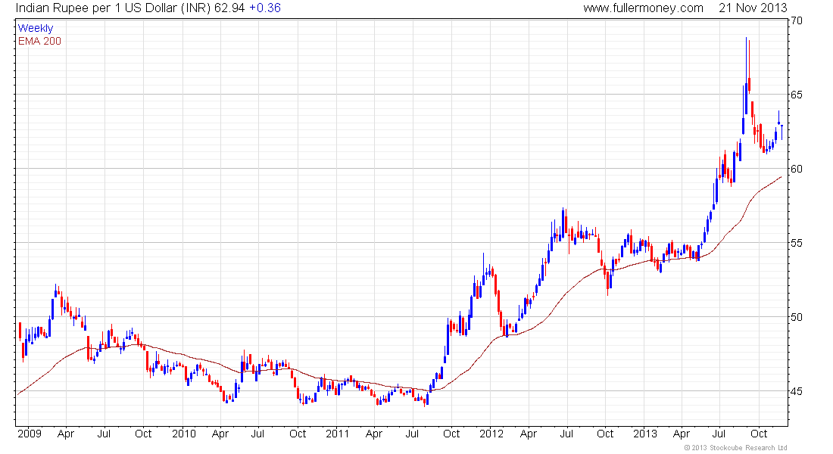
Task: Click the date '21 Nov 2013'
Action: click(753, 8)
